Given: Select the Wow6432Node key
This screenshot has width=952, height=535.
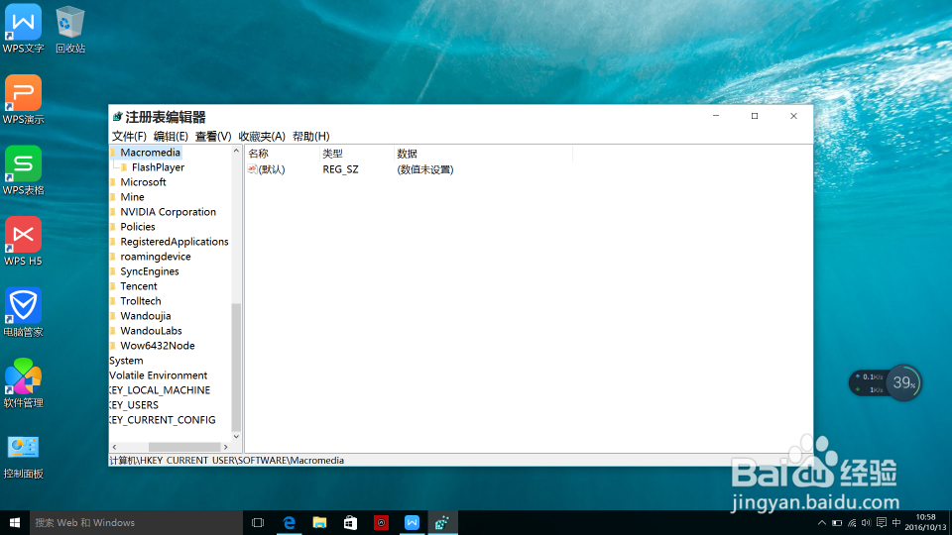Looking at the screenshot, I should (158, 346).
